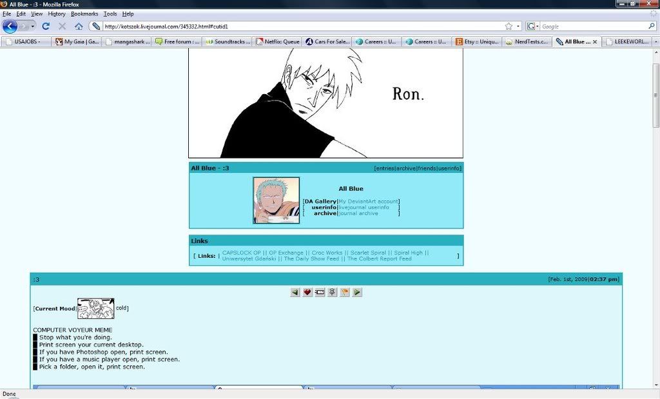This screenshot has height=399, width=660.
Task: Switch to the My Gaia tab
Action: [77, 42]
